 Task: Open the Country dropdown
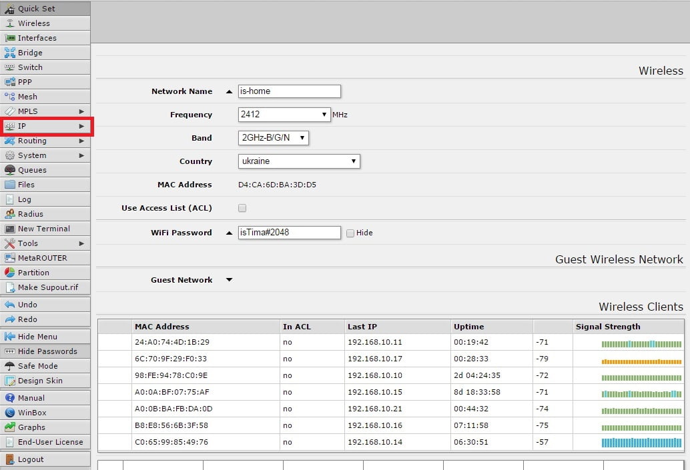(x=299, y=161)
